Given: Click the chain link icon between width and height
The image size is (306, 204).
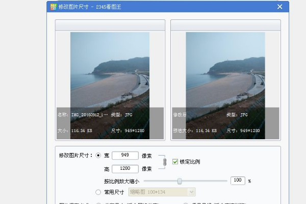Looking at the screenshot, I should pyautogui.click(x=165, y=162).
